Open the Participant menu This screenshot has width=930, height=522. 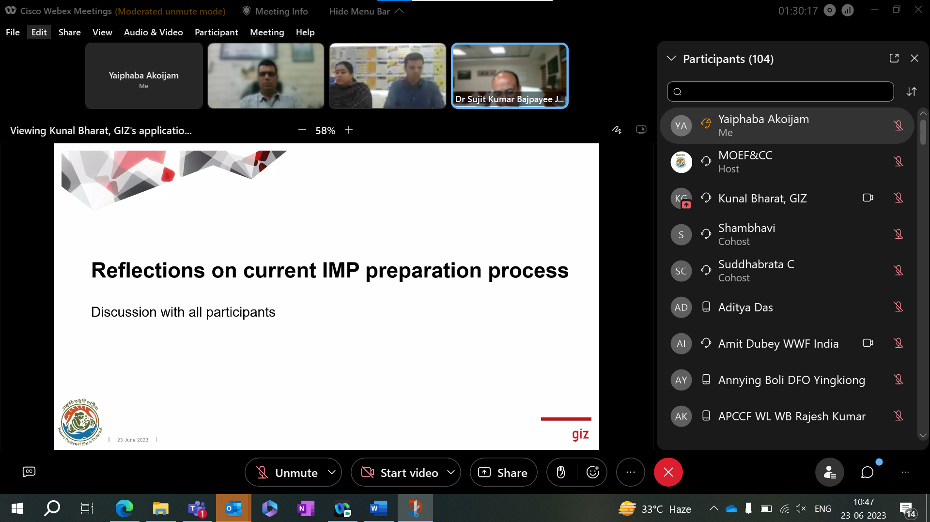[216, 32]
